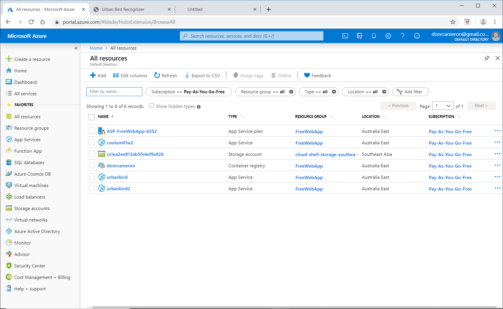Open the account avatar menu
The image size is (503, 309).
pyautogui.click(x=496, y=36)
